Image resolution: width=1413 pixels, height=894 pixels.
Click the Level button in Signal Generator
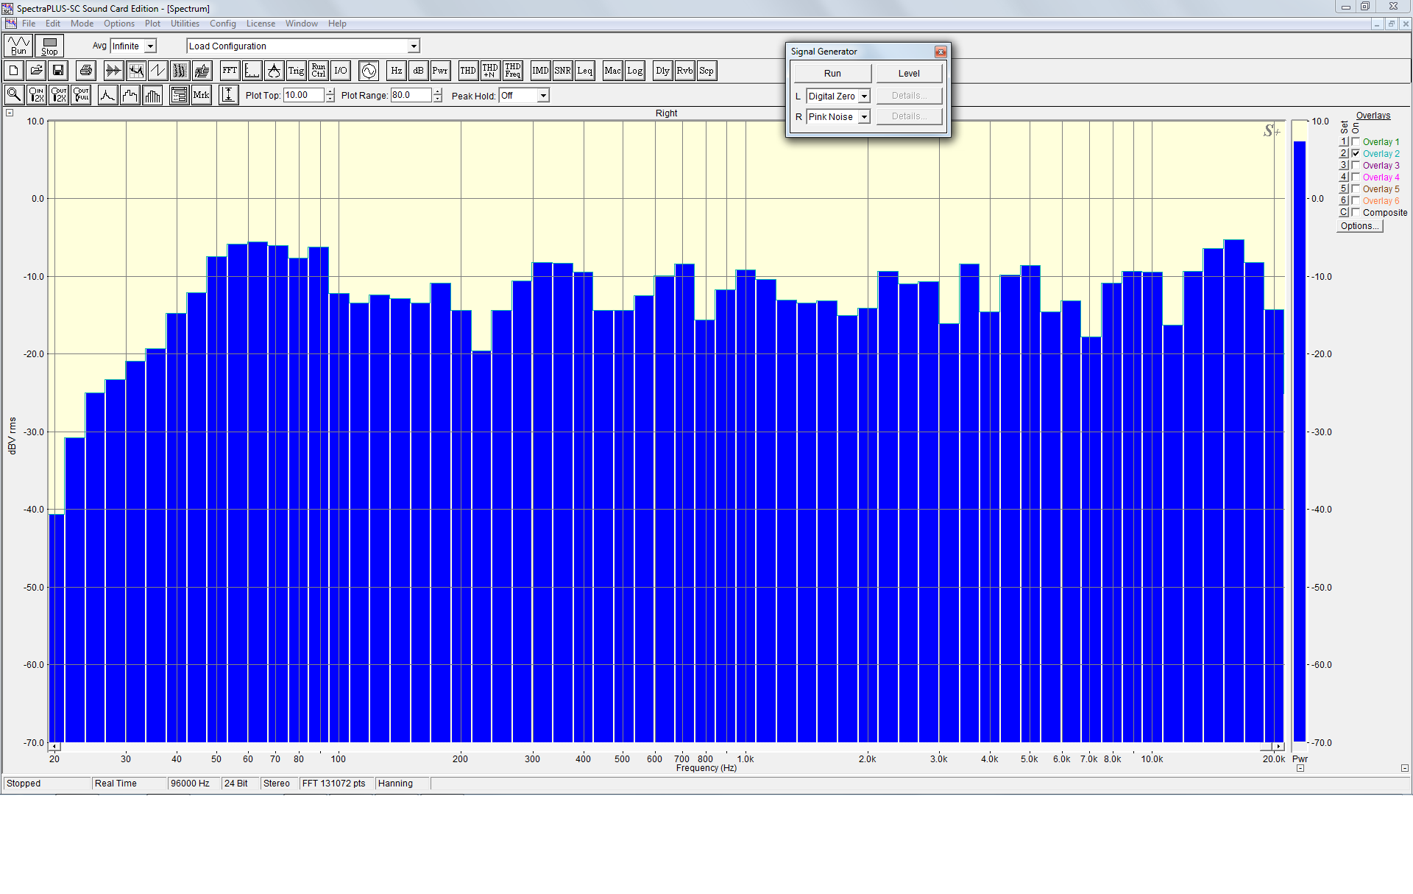point(909,74)
